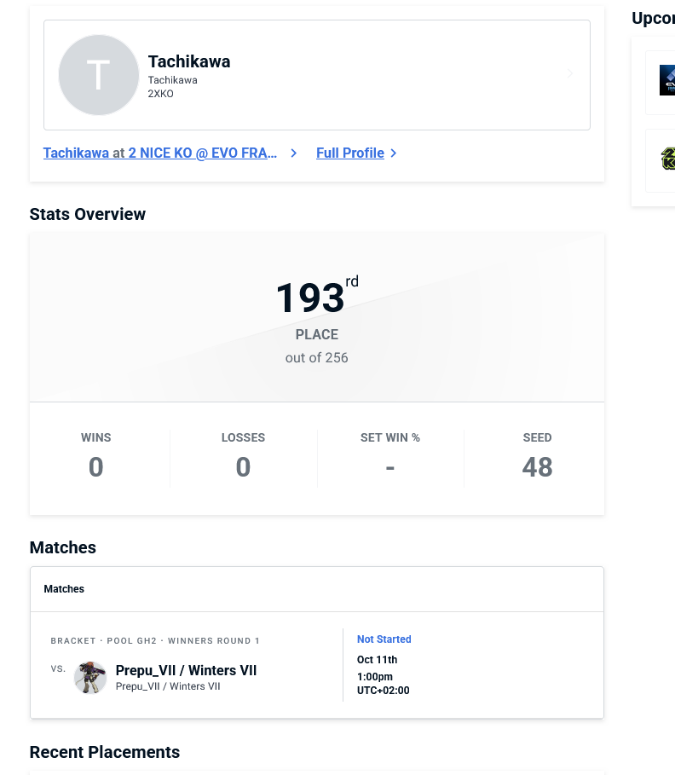Click the 1:00pm UTC+02:00 time
Image resolution: width=675 pixels, height=775 pixels.
pos(383,684)
